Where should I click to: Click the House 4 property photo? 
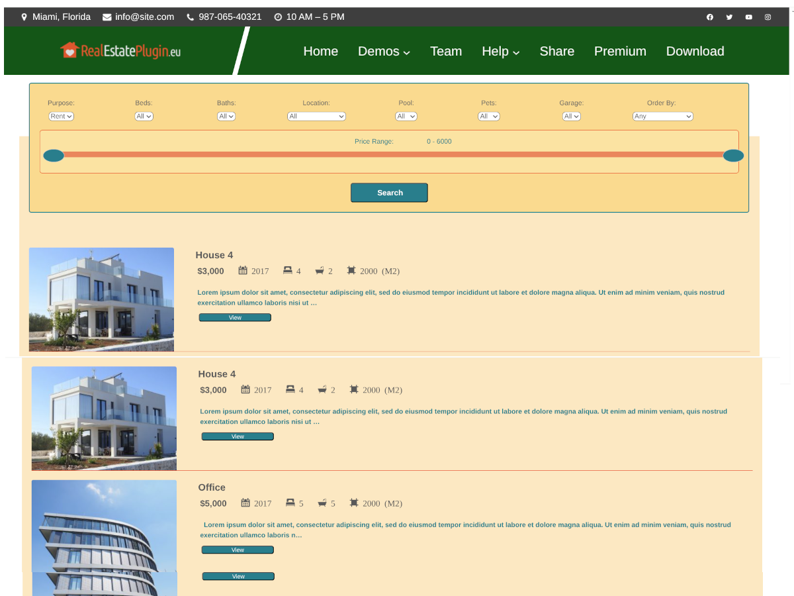tap(101, 299)
